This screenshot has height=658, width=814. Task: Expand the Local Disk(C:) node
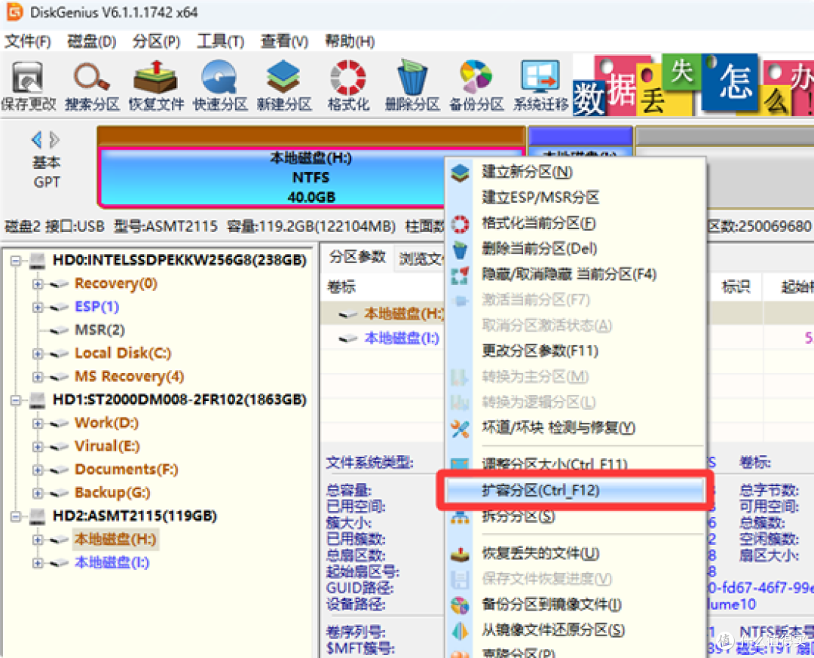pos(38,353)
